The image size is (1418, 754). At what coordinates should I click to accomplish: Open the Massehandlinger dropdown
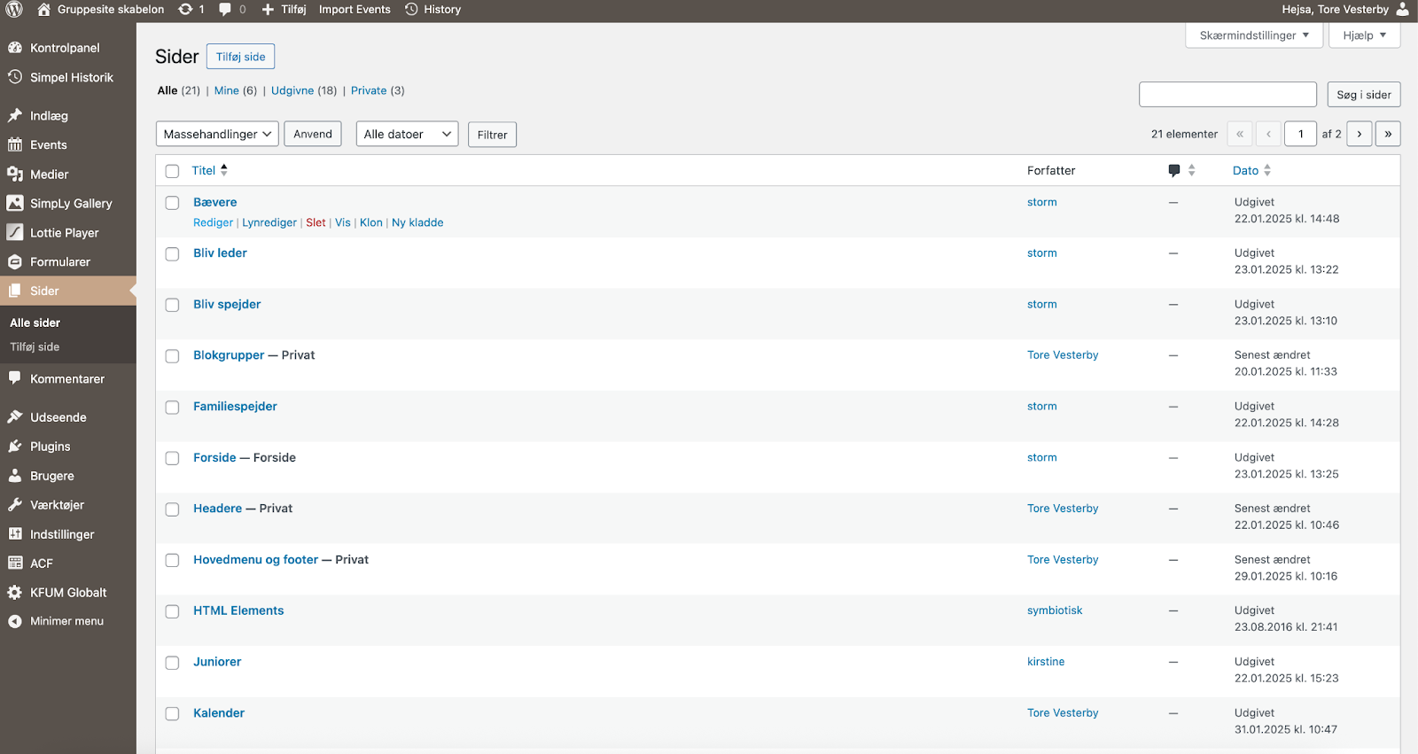pyautogui.click(x=217, y=135)
